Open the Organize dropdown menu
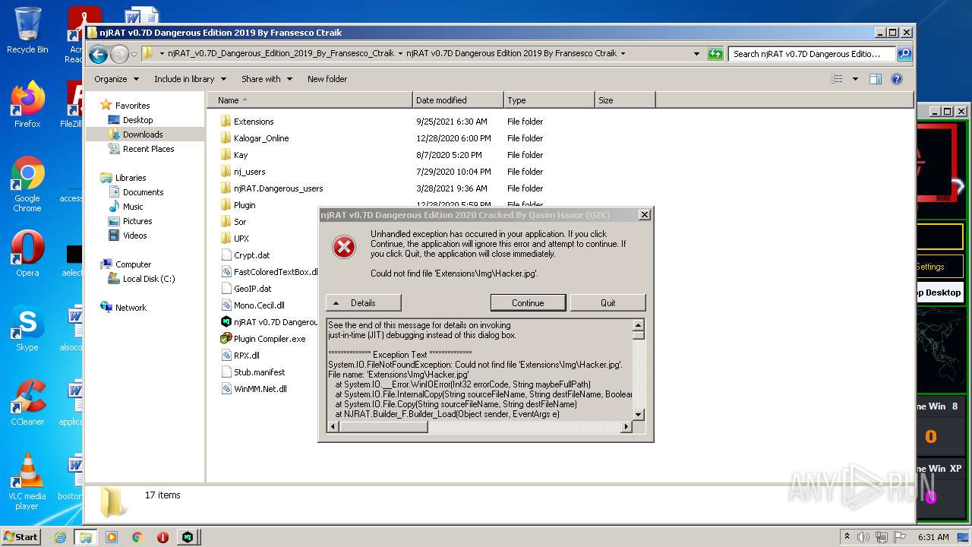This screenshot has width=972, height=547. tap(116, 79)
